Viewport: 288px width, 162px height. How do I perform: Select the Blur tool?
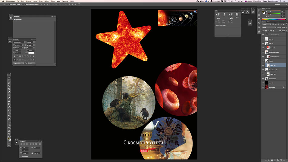pos(9,113)
